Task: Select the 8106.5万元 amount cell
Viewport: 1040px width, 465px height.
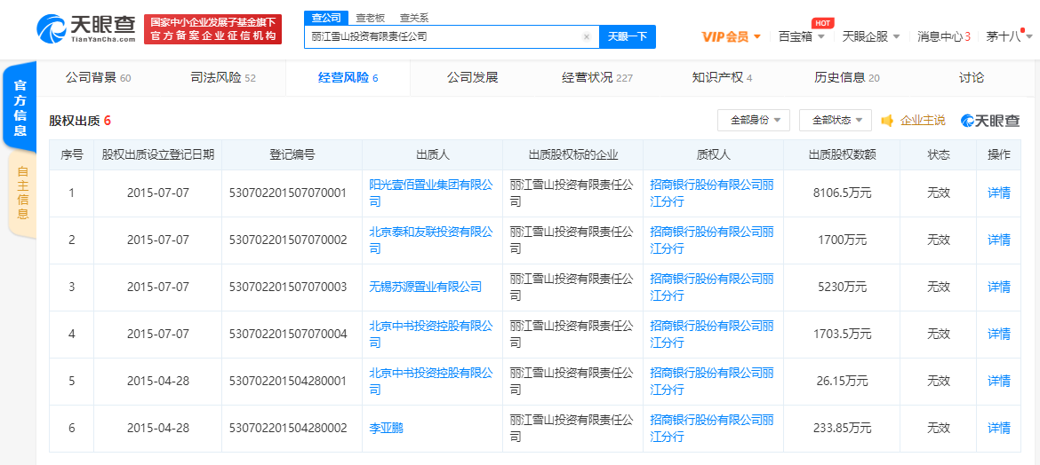Action: click(x=842, y=193)
